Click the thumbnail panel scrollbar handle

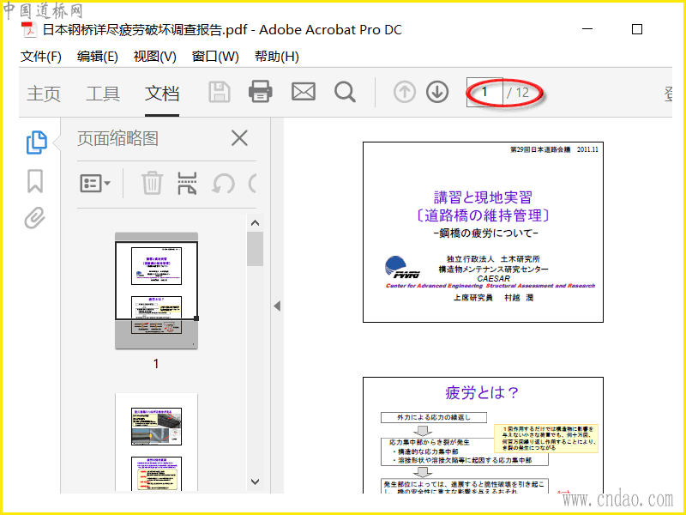(x=255, y=249)
